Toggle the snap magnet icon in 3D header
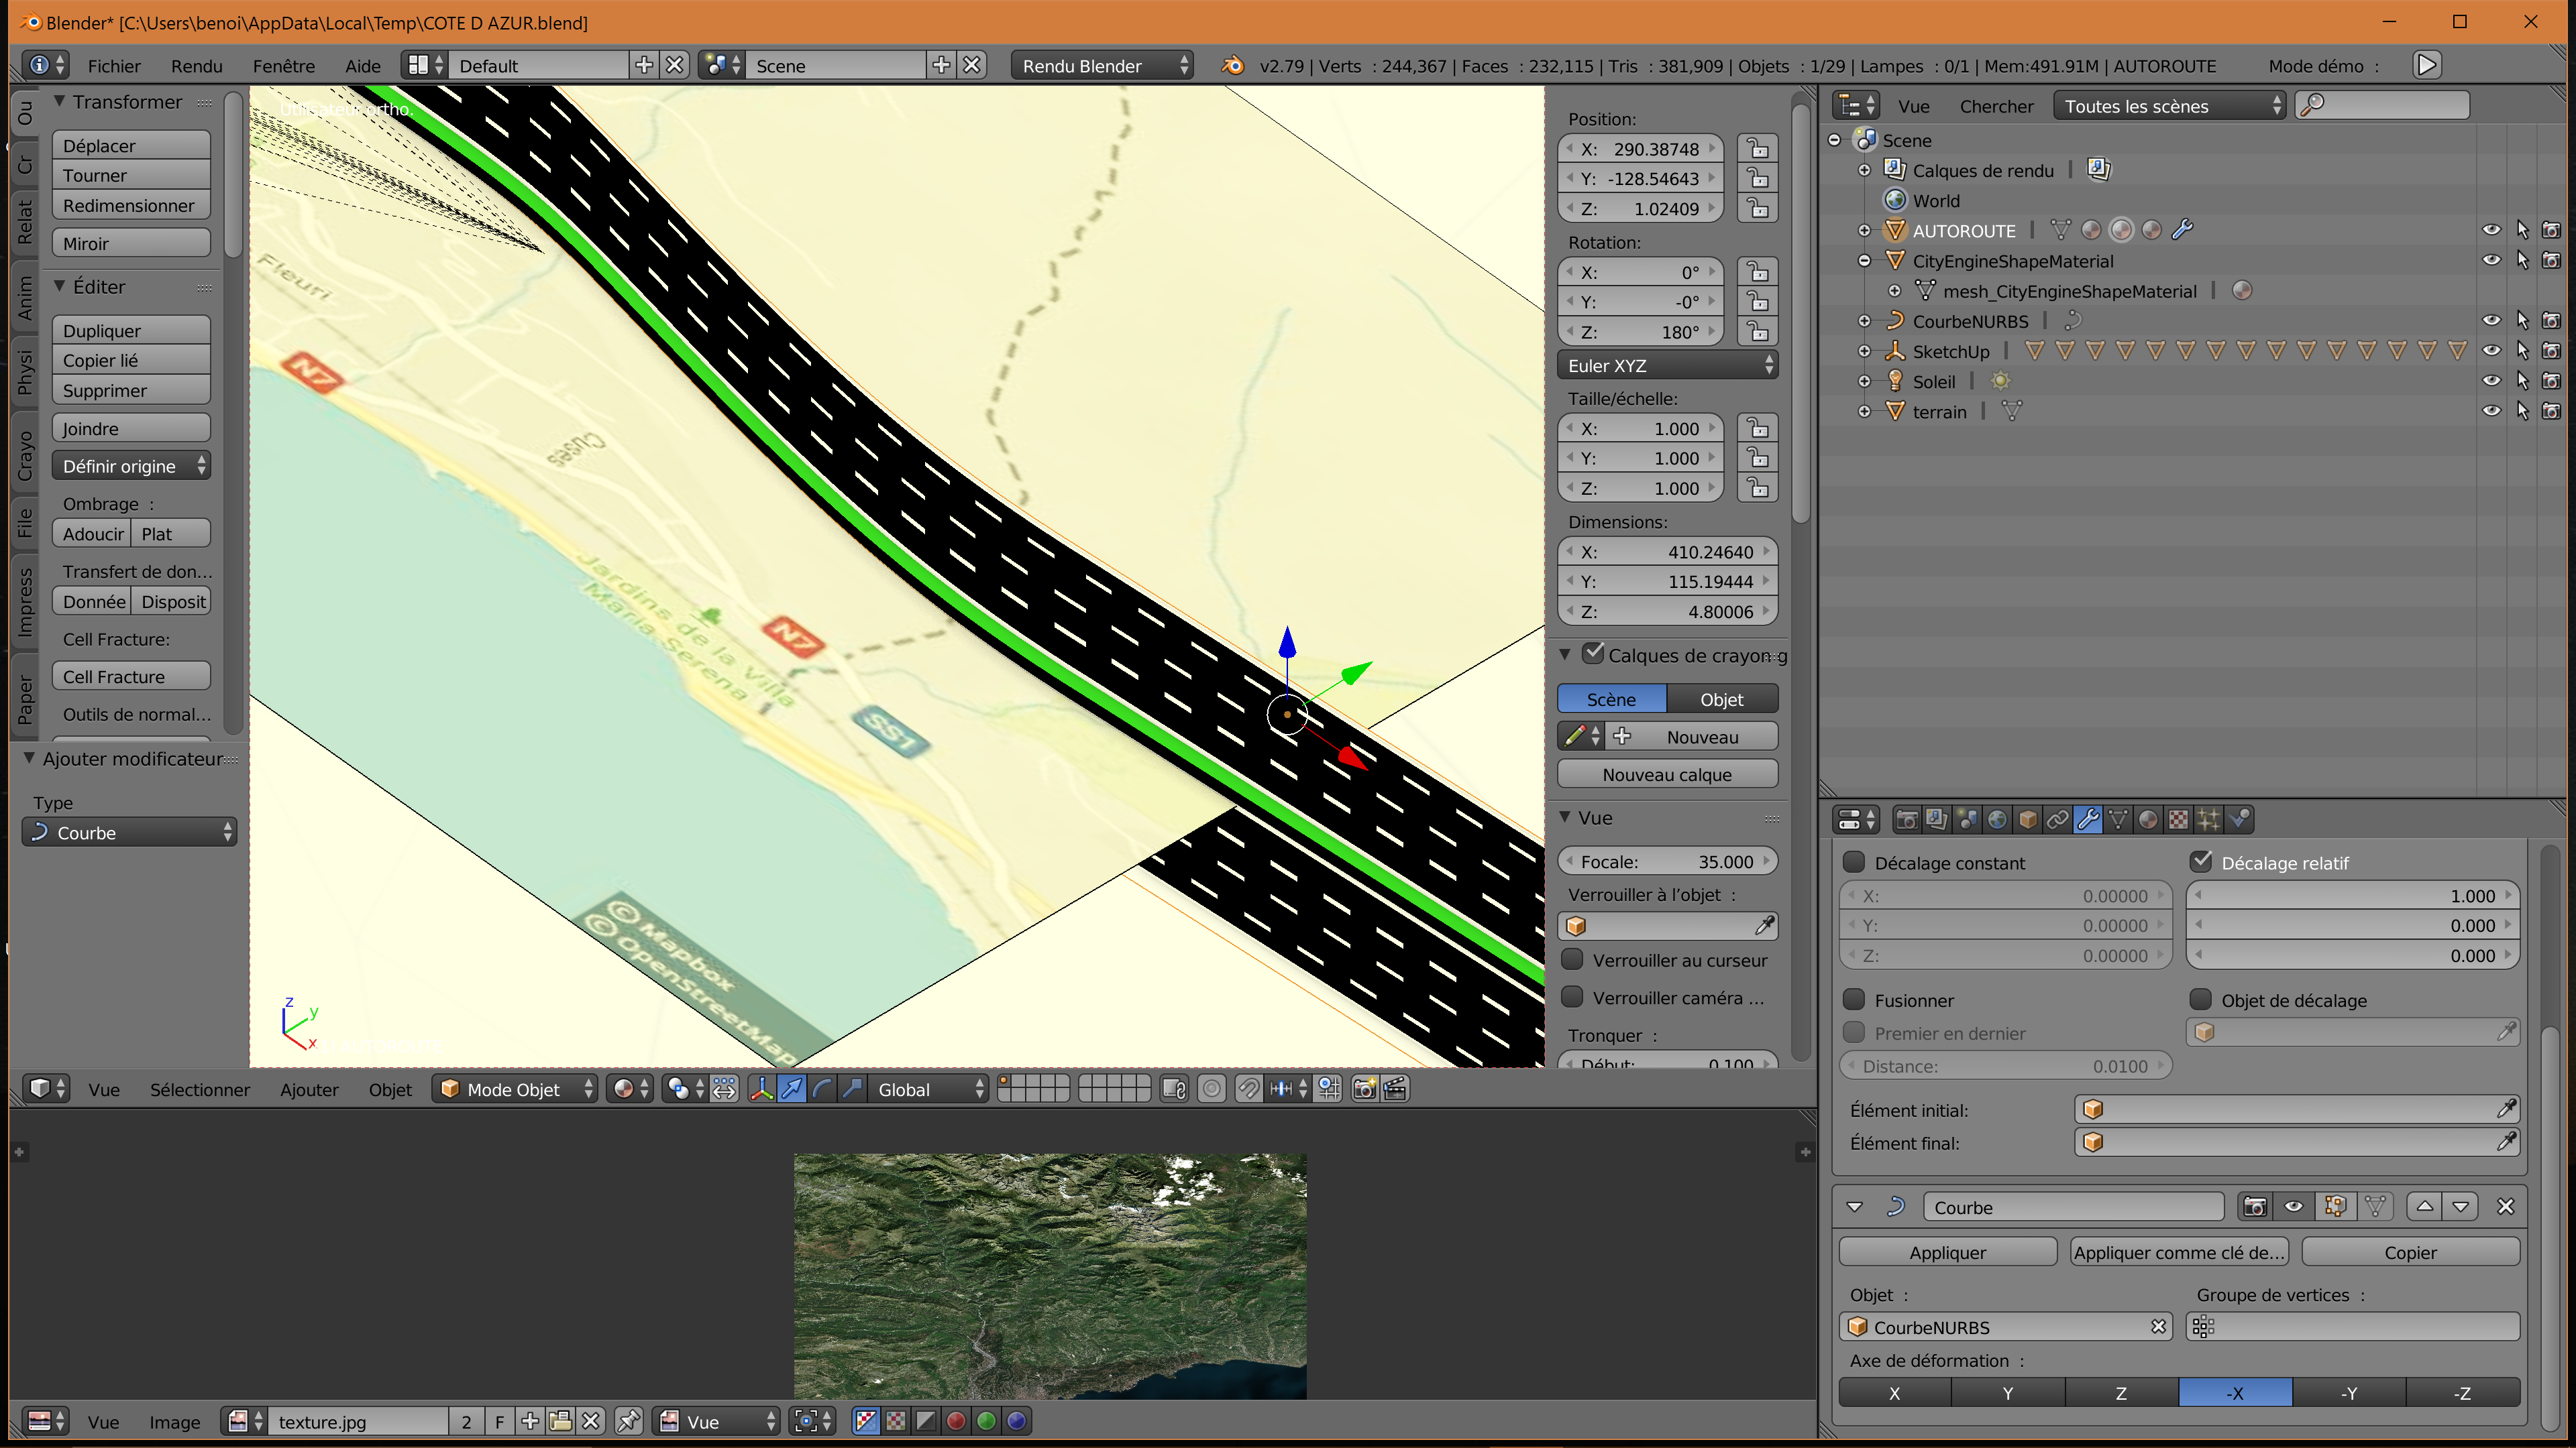This screenshot has height=1448, width=2576. (x=1248, y=1088)
